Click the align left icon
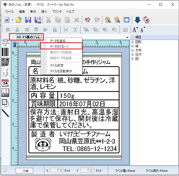The height and width of the screenshot is (176, 179). [8, 30]
